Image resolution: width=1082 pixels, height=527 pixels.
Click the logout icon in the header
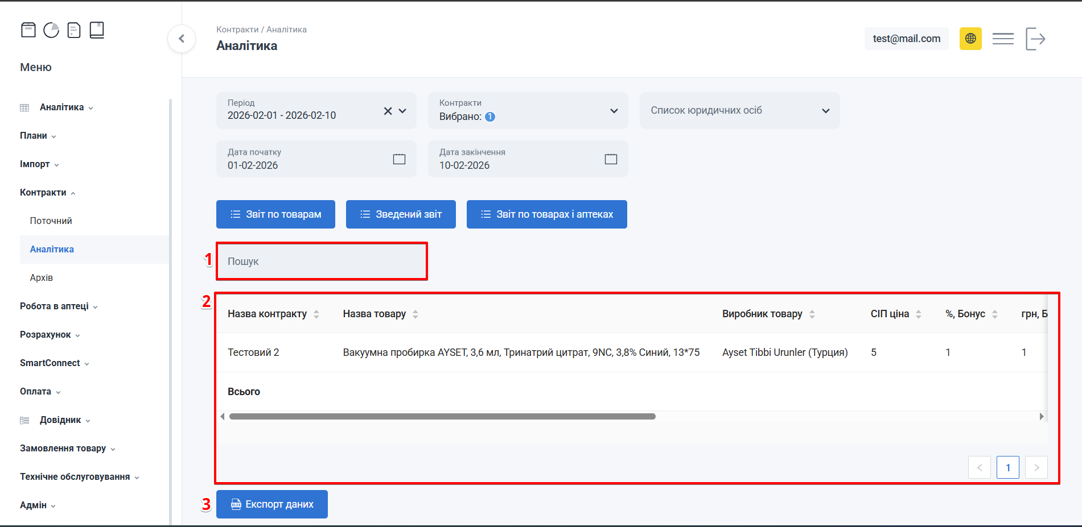pyautogui.click(x=1035, y=39)
